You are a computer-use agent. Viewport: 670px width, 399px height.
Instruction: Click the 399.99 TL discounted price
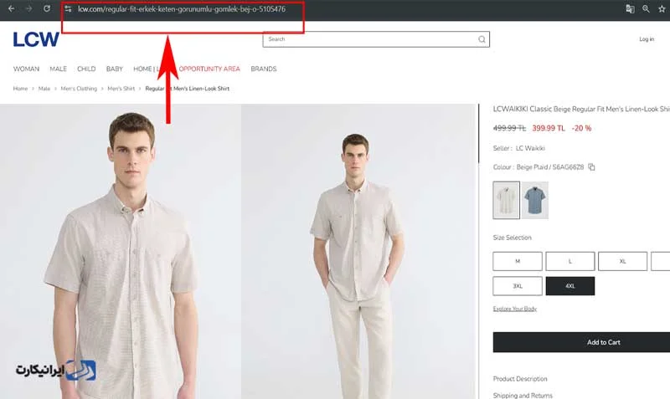tap(549, 128)
